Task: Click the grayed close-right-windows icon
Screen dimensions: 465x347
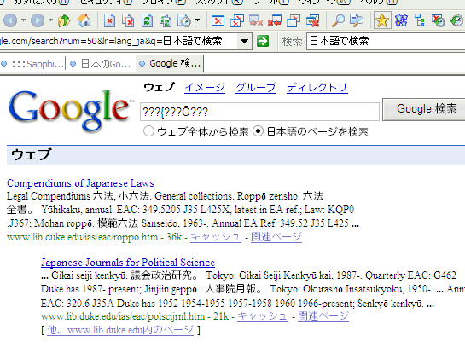Action: [x=256, y=20]
